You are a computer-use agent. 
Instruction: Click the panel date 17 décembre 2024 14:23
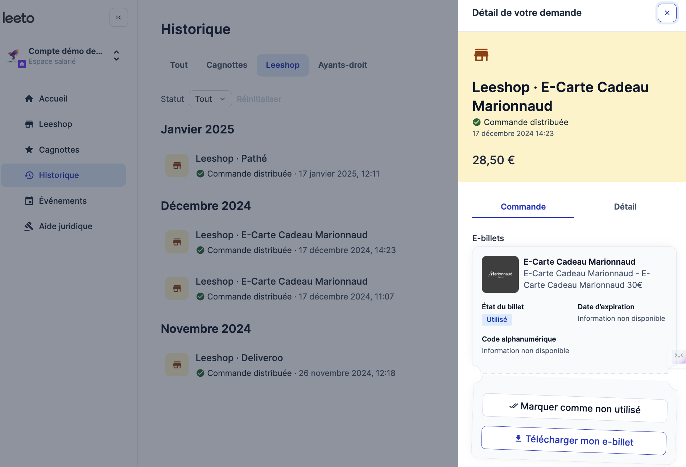(x=513, y=133)
